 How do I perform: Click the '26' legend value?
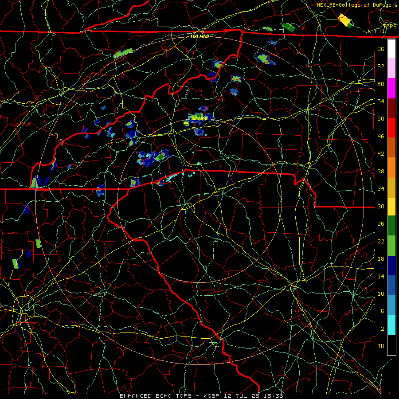click(381, 224)
